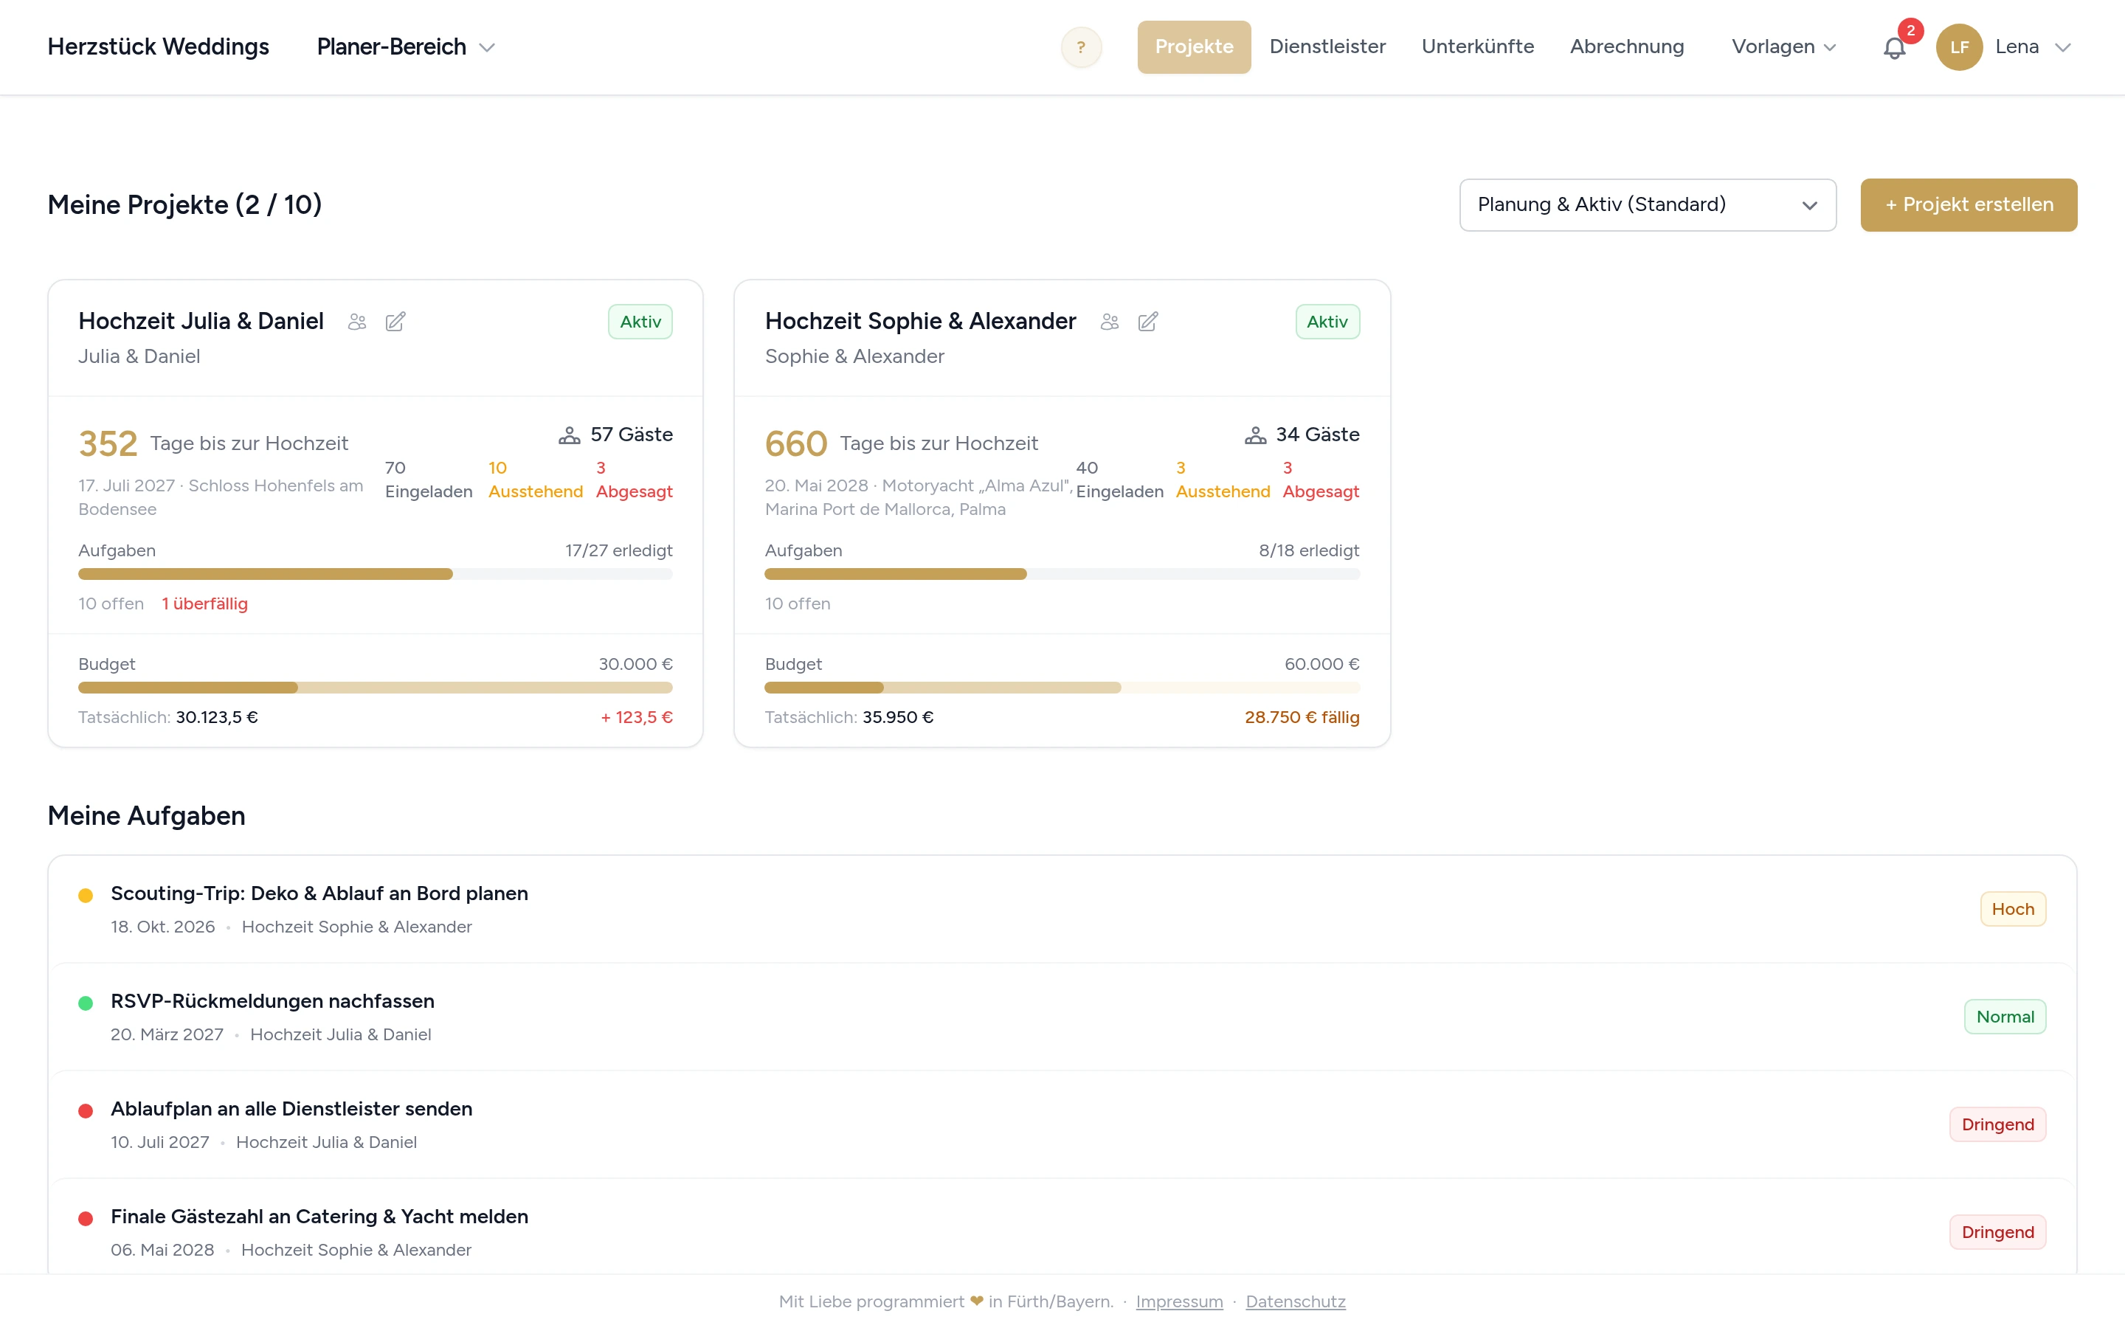Open team members for Julia & Daniel project
This screenshot has width=2125, height=1328.
[356, 322]
